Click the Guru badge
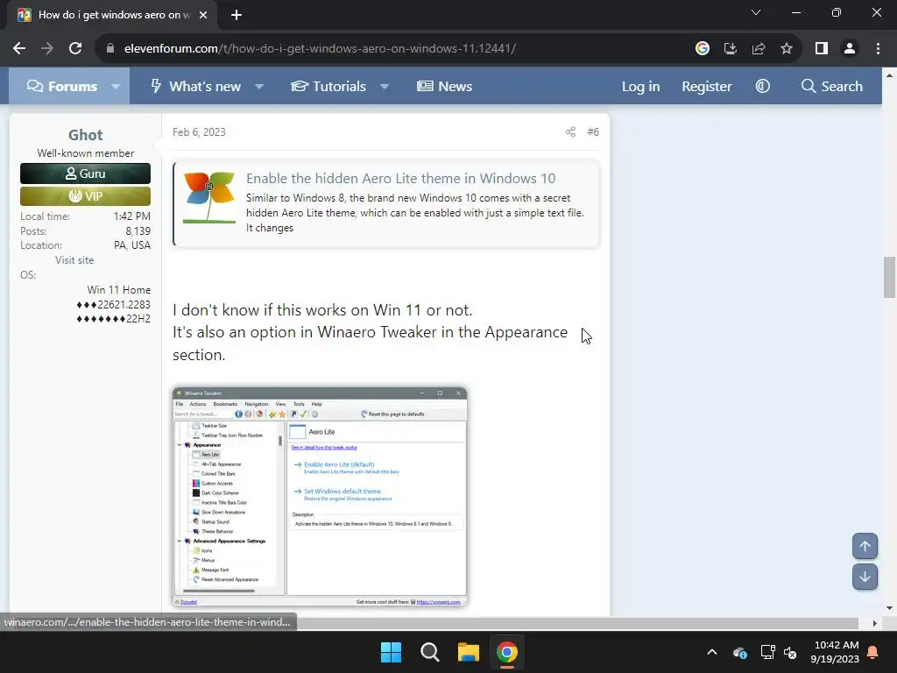897x673 pixels. 85,174
